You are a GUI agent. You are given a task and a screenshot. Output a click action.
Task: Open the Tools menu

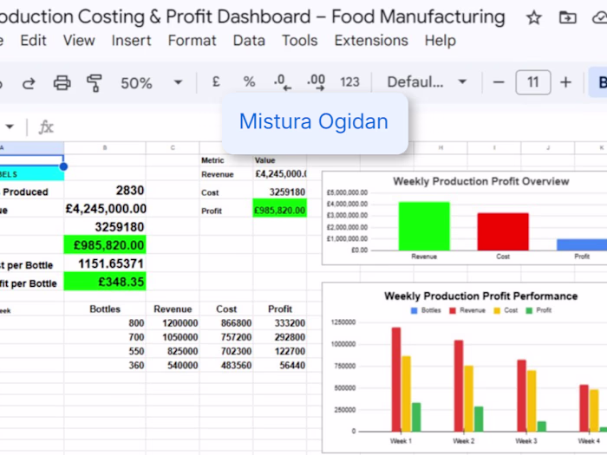click(300, 40)
